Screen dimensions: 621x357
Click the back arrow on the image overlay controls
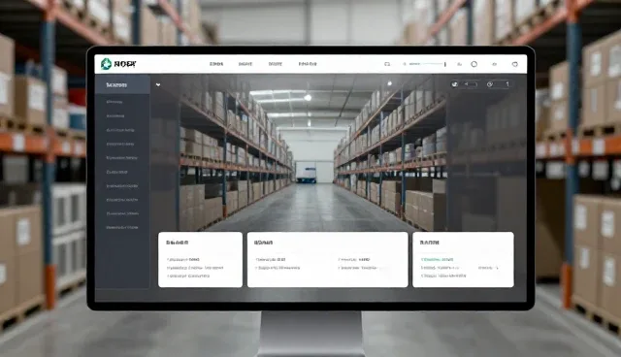click(467, 83)
